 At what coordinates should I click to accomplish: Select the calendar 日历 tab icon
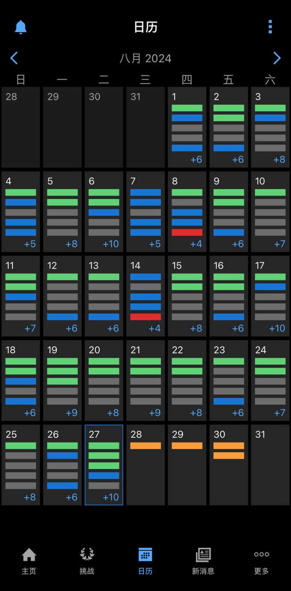145,561
